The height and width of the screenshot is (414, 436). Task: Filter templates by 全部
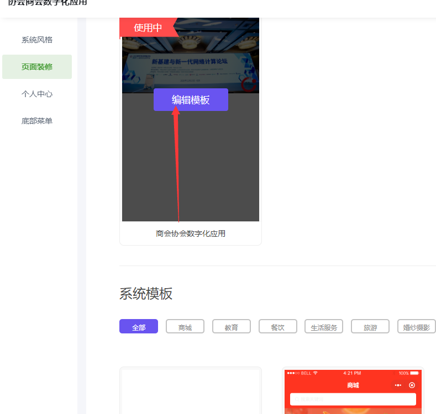(139, 327)
